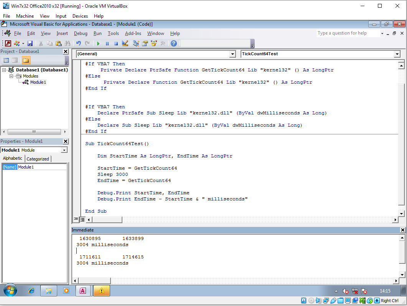Save the database with the floppy icon
This screenshot has width=407, height=306.
pos(30,43)
